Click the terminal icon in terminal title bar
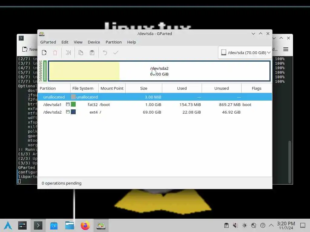Viewport: 310px width, 232px height. (x=21, y=38)
